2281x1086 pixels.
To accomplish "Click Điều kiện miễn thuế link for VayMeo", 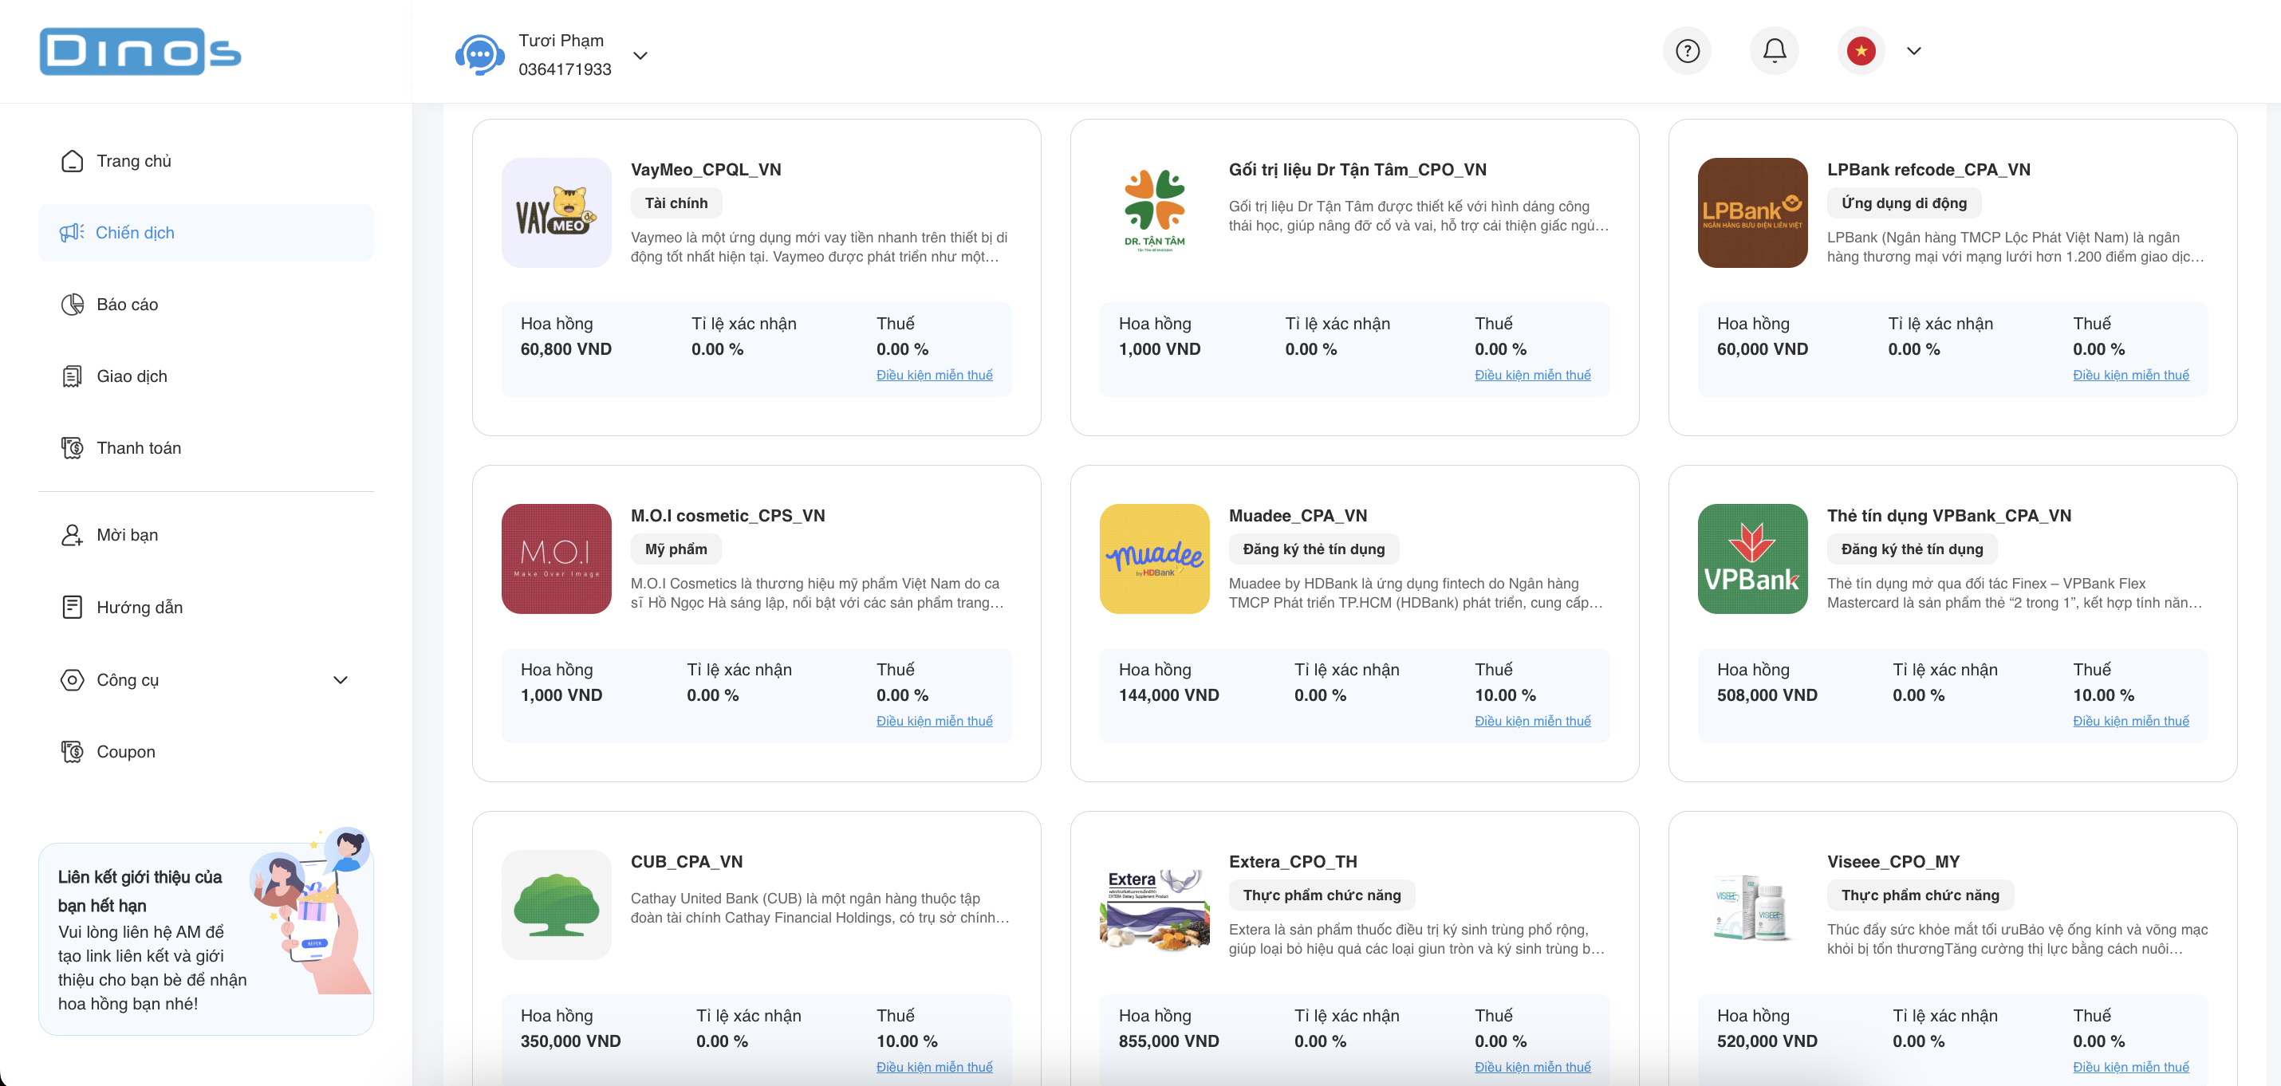I will [933, 376].
